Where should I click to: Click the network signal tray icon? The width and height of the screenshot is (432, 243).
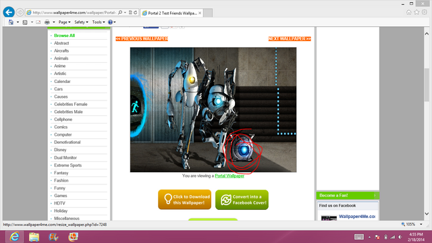tap(393, 237)
